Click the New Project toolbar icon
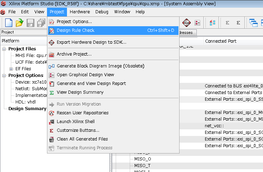This screenshot has height=172, width=263. [x=9, y=23]
